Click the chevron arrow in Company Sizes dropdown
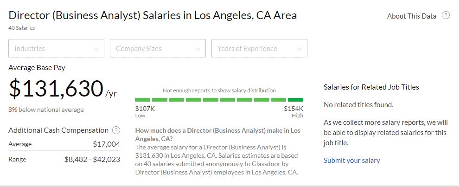The width and height of the screenshot is (460, 187). [x=198, y=49]
